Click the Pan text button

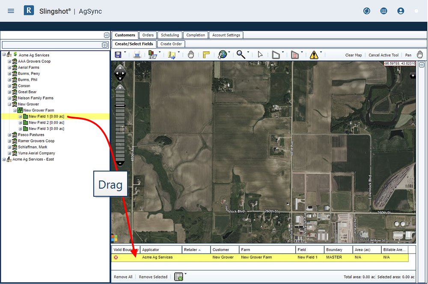coord(408,55)
